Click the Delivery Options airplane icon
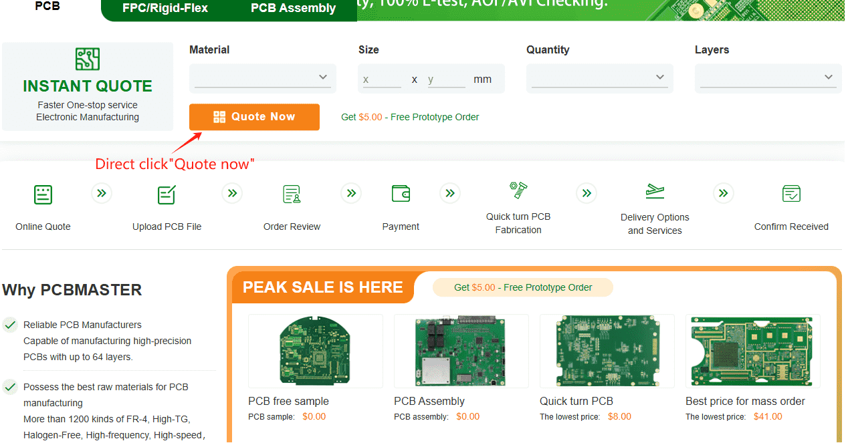 [655, 192]
